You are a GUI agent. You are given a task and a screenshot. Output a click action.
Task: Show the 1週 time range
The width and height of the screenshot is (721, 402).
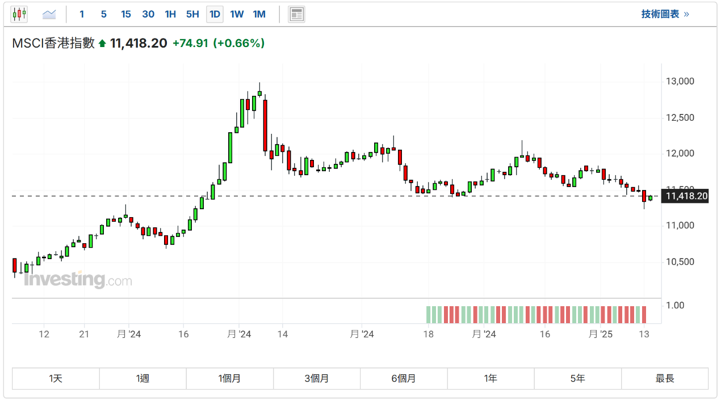tap(142, 379)
